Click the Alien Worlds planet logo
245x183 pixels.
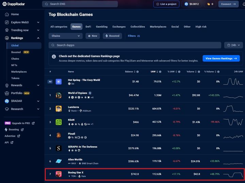[x=59, y=161]
